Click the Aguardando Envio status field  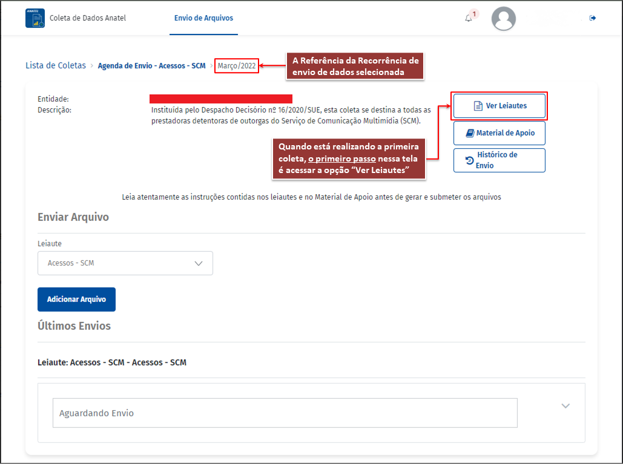click(x=285, y=413)
